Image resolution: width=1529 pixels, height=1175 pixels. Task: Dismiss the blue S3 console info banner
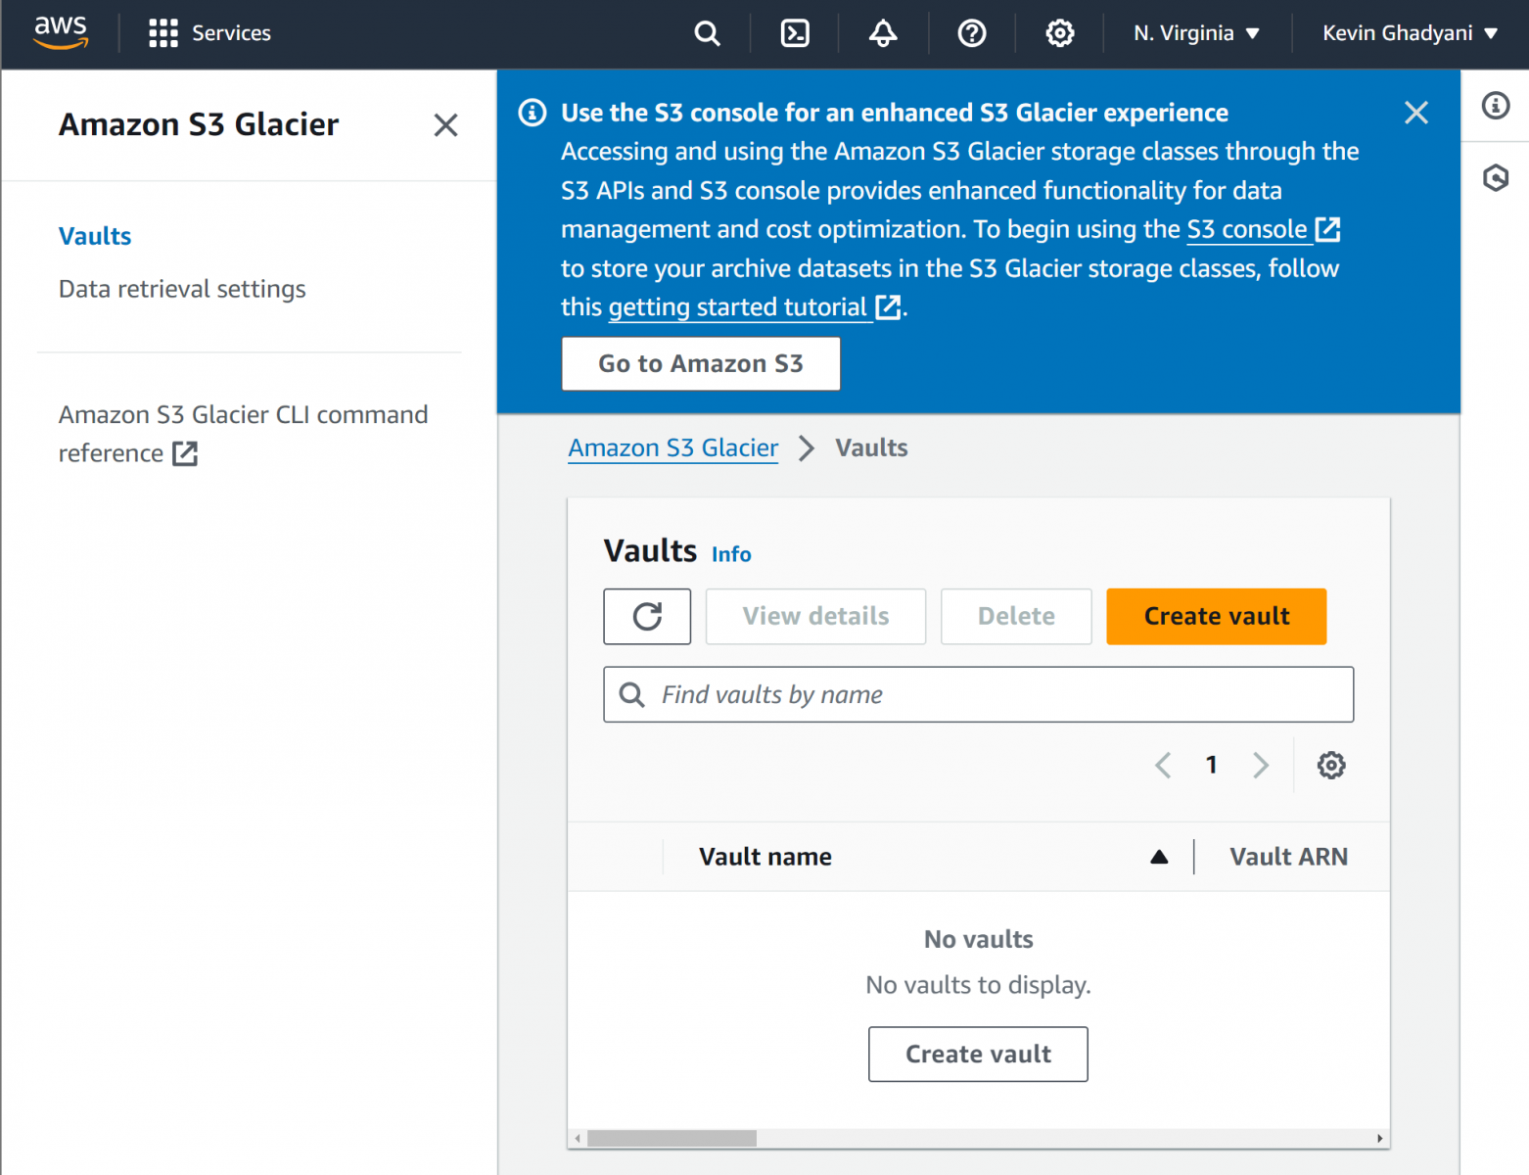click(1415, 113)
